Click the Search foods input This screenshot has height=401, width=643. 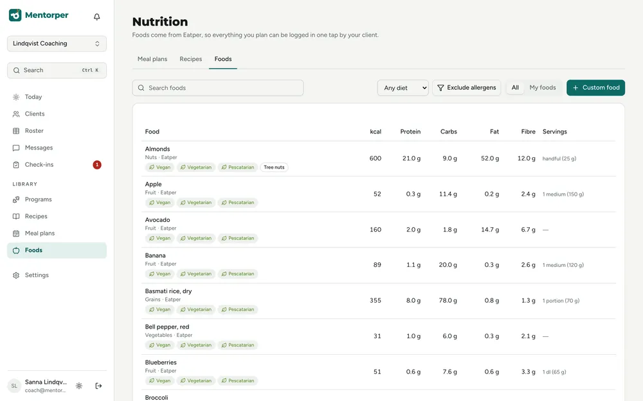(218, 88)
